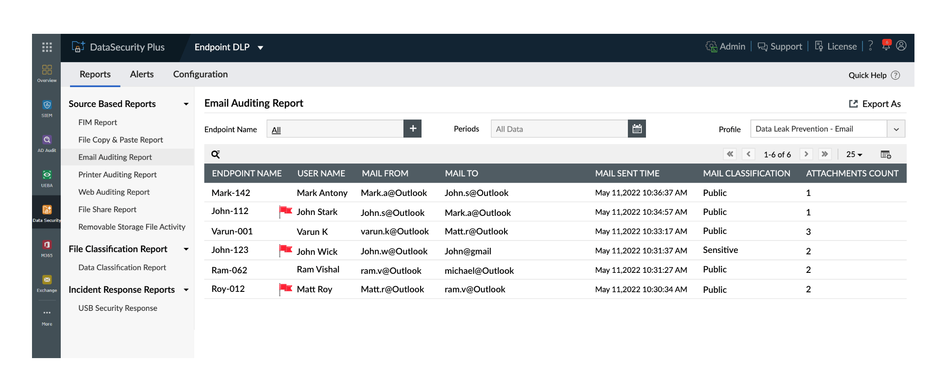Open the Web Auditing Report
Viewport: 946px width, 391px height.
click(x=114, y=192)
